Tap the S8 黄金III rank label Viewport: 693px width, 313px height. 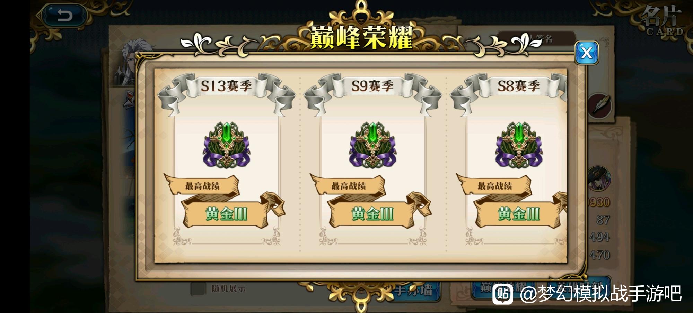(x=519, y=214)
